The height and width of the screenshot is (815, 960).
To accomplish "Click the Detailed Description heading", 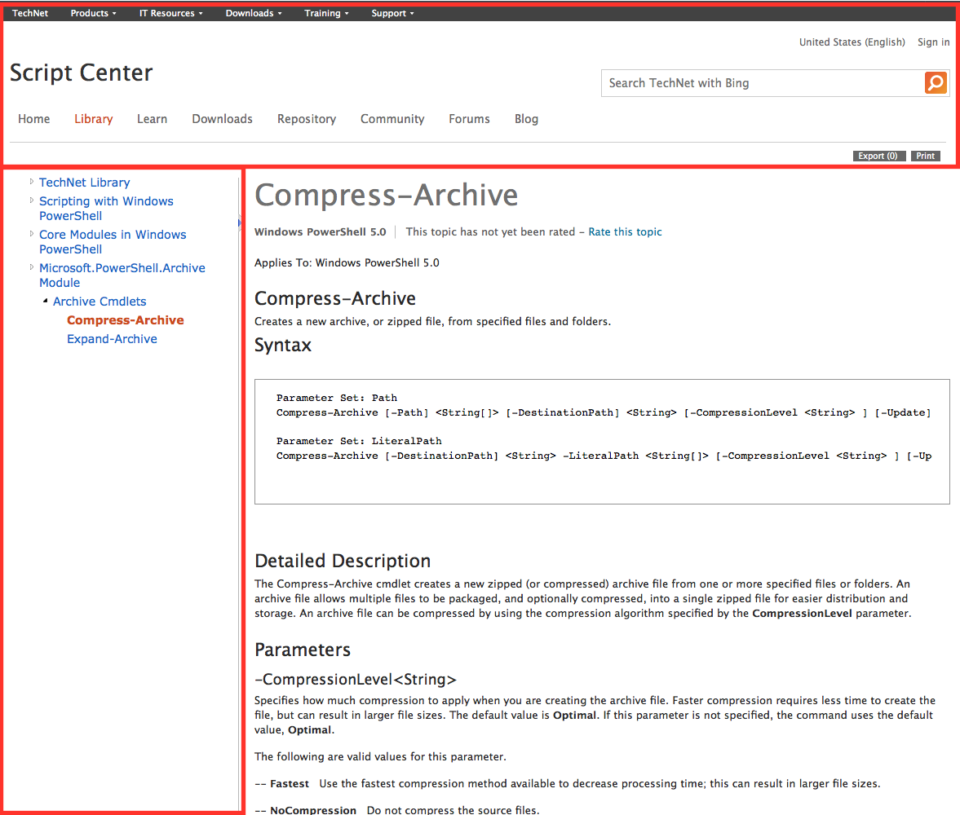I will click(343, 561).
